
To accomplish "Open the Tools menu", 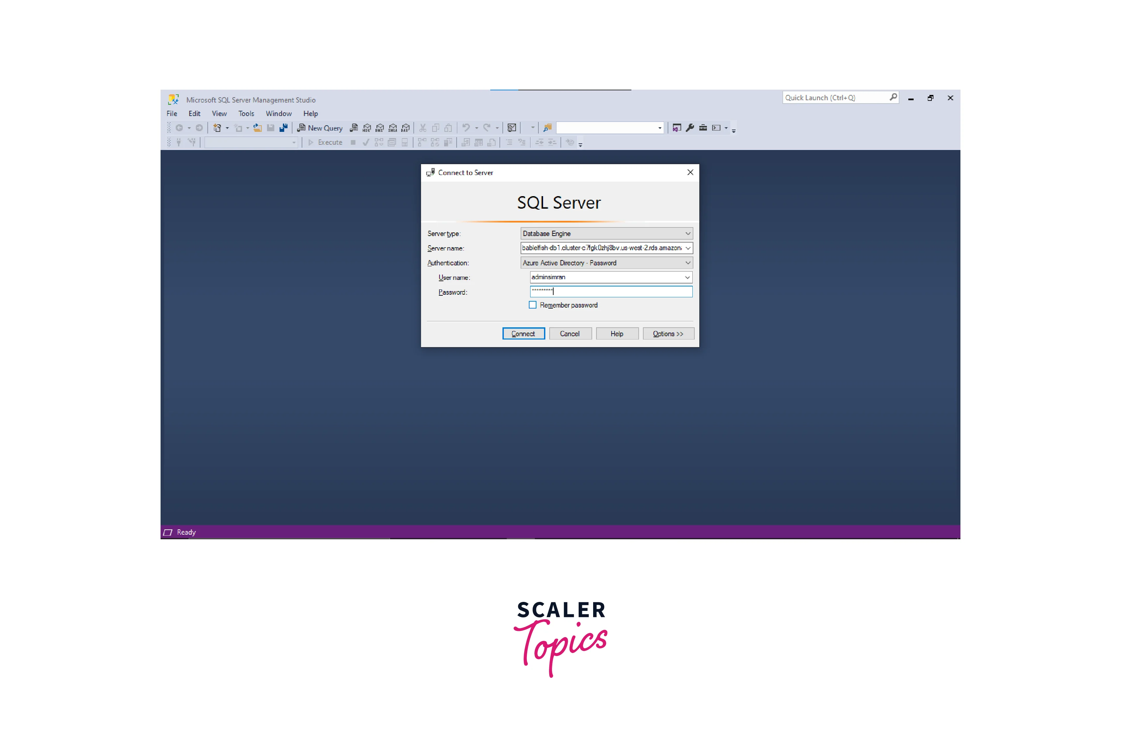I will click(x=246, y=113).
